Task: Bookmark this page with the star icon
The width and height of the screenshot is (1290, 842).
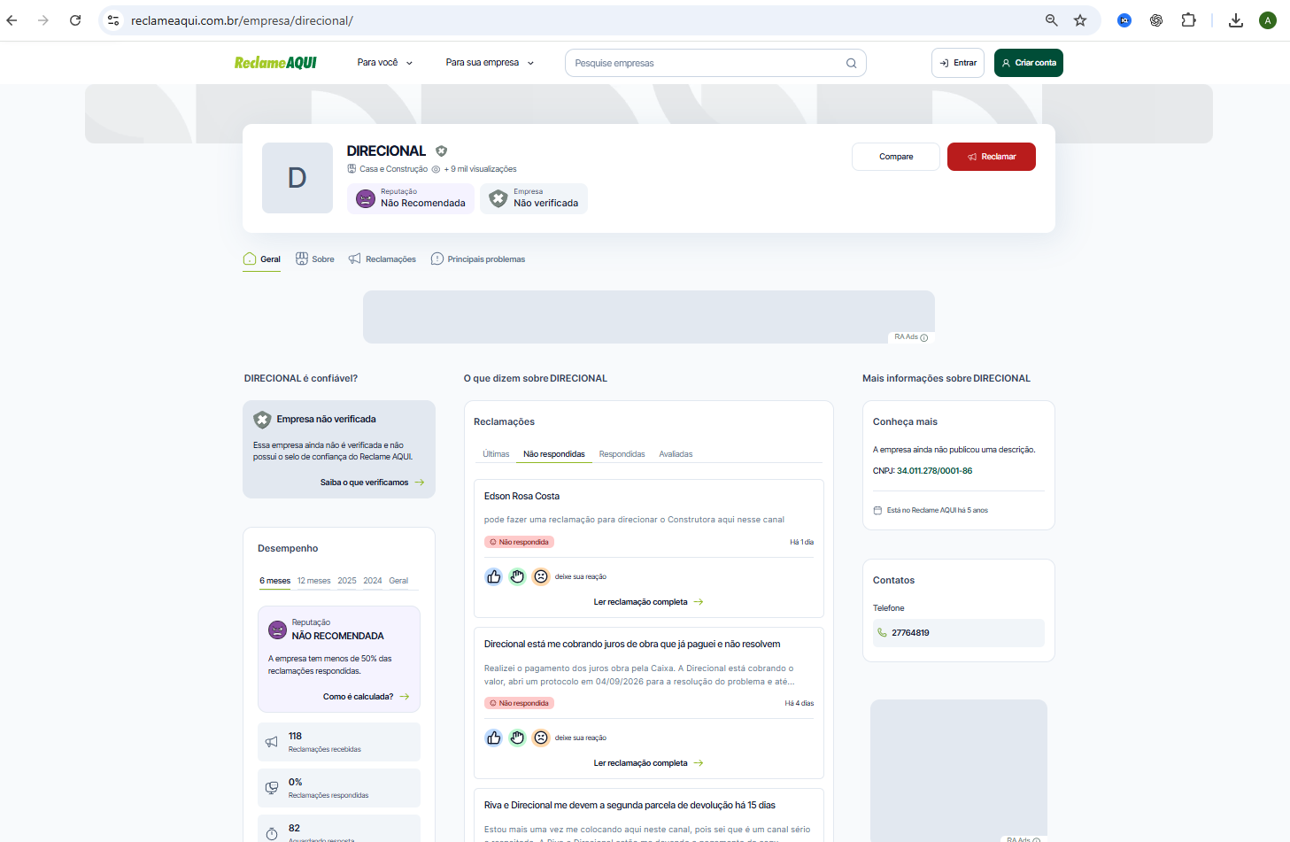Action: [x=1080, y=20]
